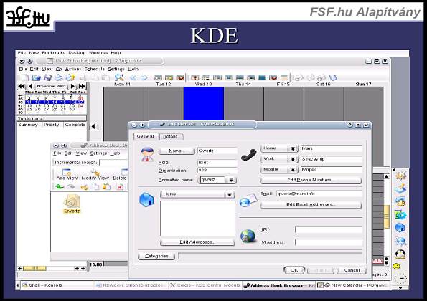Click the Copy icon in Address Book toolbar
427x301 pixels.
pyautogui.click(x=95, y=186)
